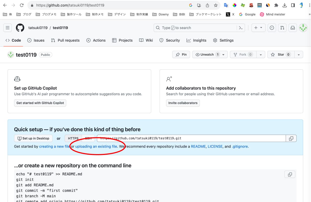Copy the command line setup instructions

coord(290,174)
